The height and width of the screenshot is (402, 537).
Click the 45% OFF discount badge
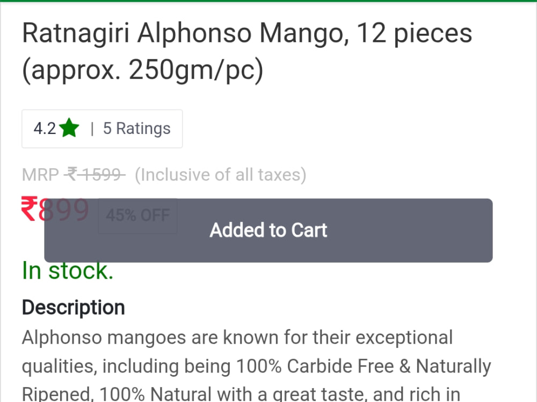(137, 215)
